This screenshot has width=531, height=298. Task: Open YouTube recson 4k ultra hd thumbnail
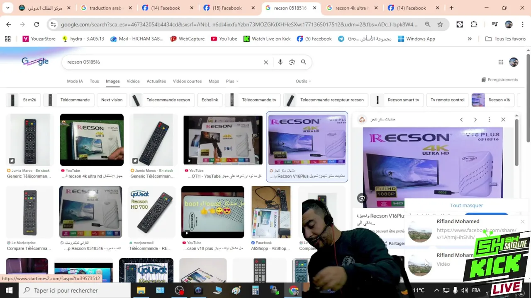pos(92,140)
